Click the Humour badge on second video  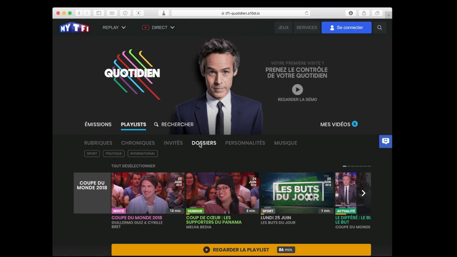(x=195, y=211)
